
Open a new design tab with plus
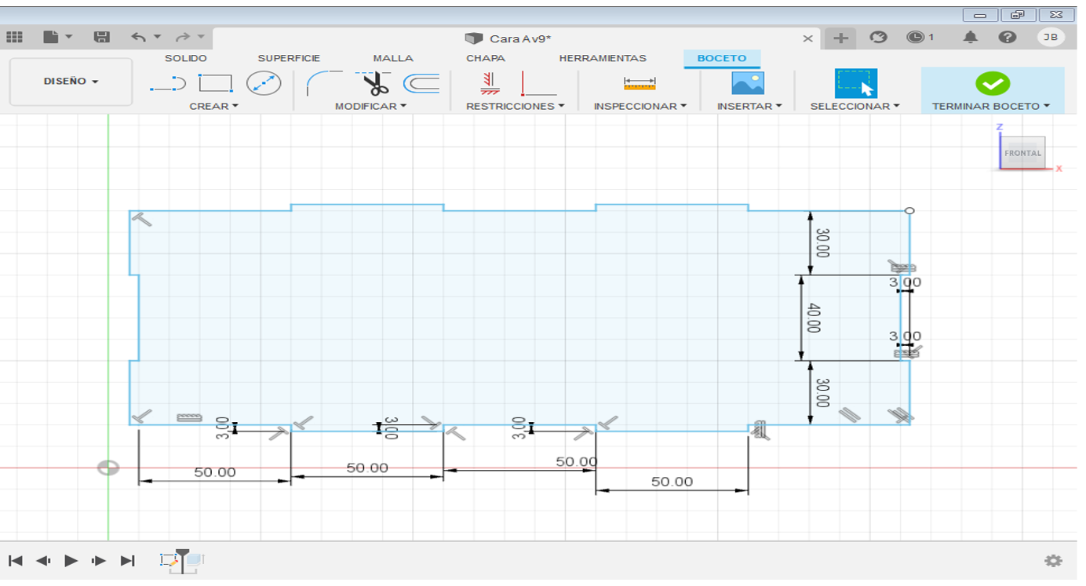[840, 38]
